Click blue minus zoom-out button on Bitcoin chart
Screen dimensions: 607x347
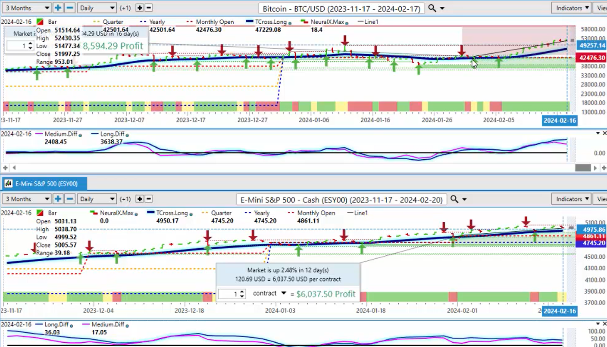click(70, 8)
